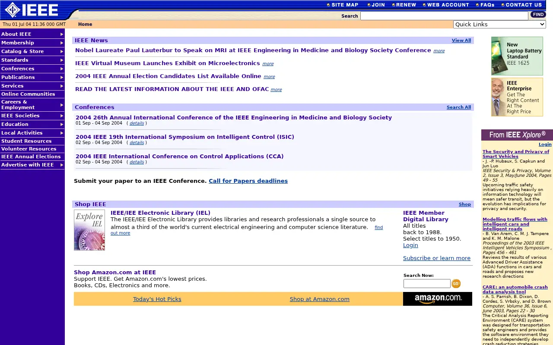
Task: Click Search All in Conferences header
Action: point(459,107)
